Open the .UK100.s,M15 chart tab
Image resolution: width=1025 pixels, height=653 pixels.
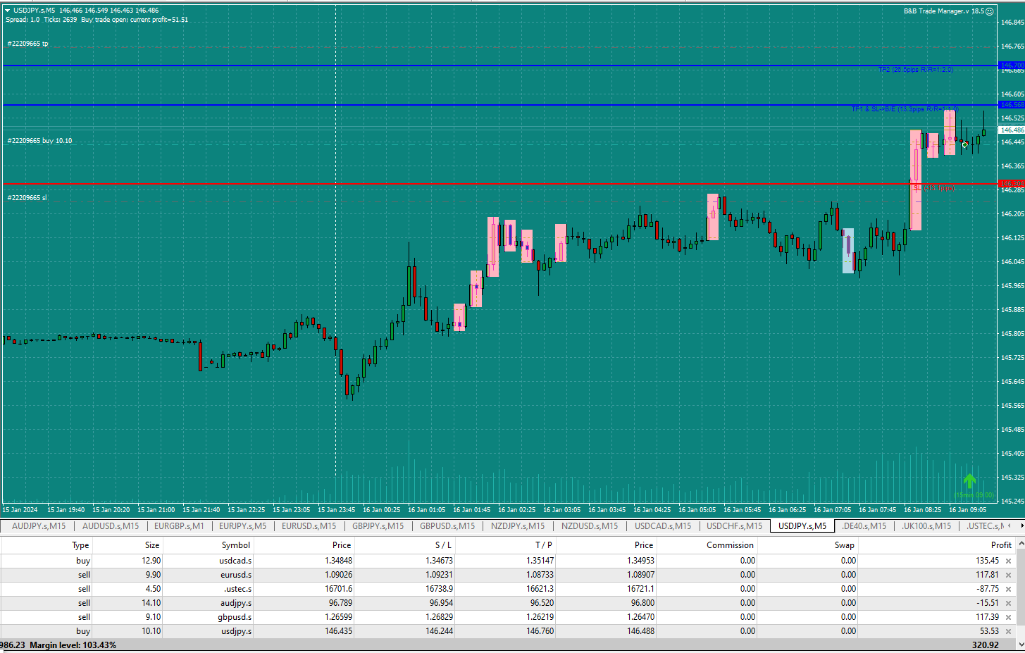click(926, 526)
